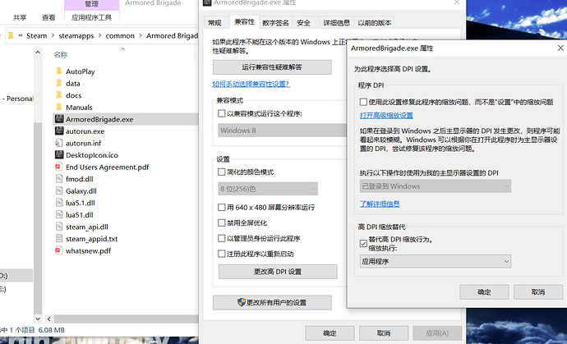Image resolution: width=567 pixels, height=344 pixels.
Task: Select Galaxy.dll file icon
Action: coord(59,190)
